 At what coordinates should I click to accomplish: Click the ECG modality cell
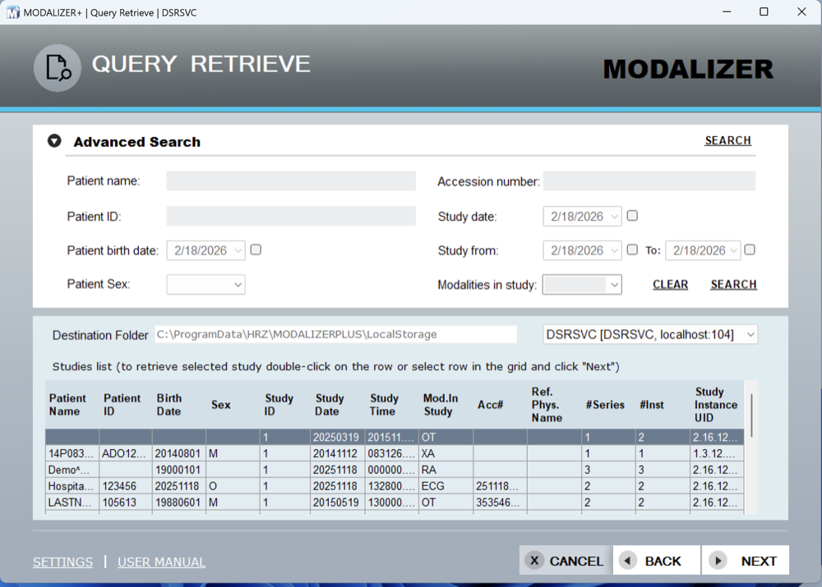[x=446, y=486]
